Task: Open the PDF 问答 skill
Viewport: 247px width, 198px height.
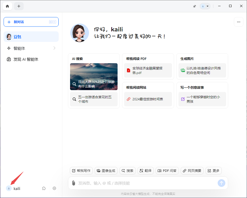Action: coord(167,171)
